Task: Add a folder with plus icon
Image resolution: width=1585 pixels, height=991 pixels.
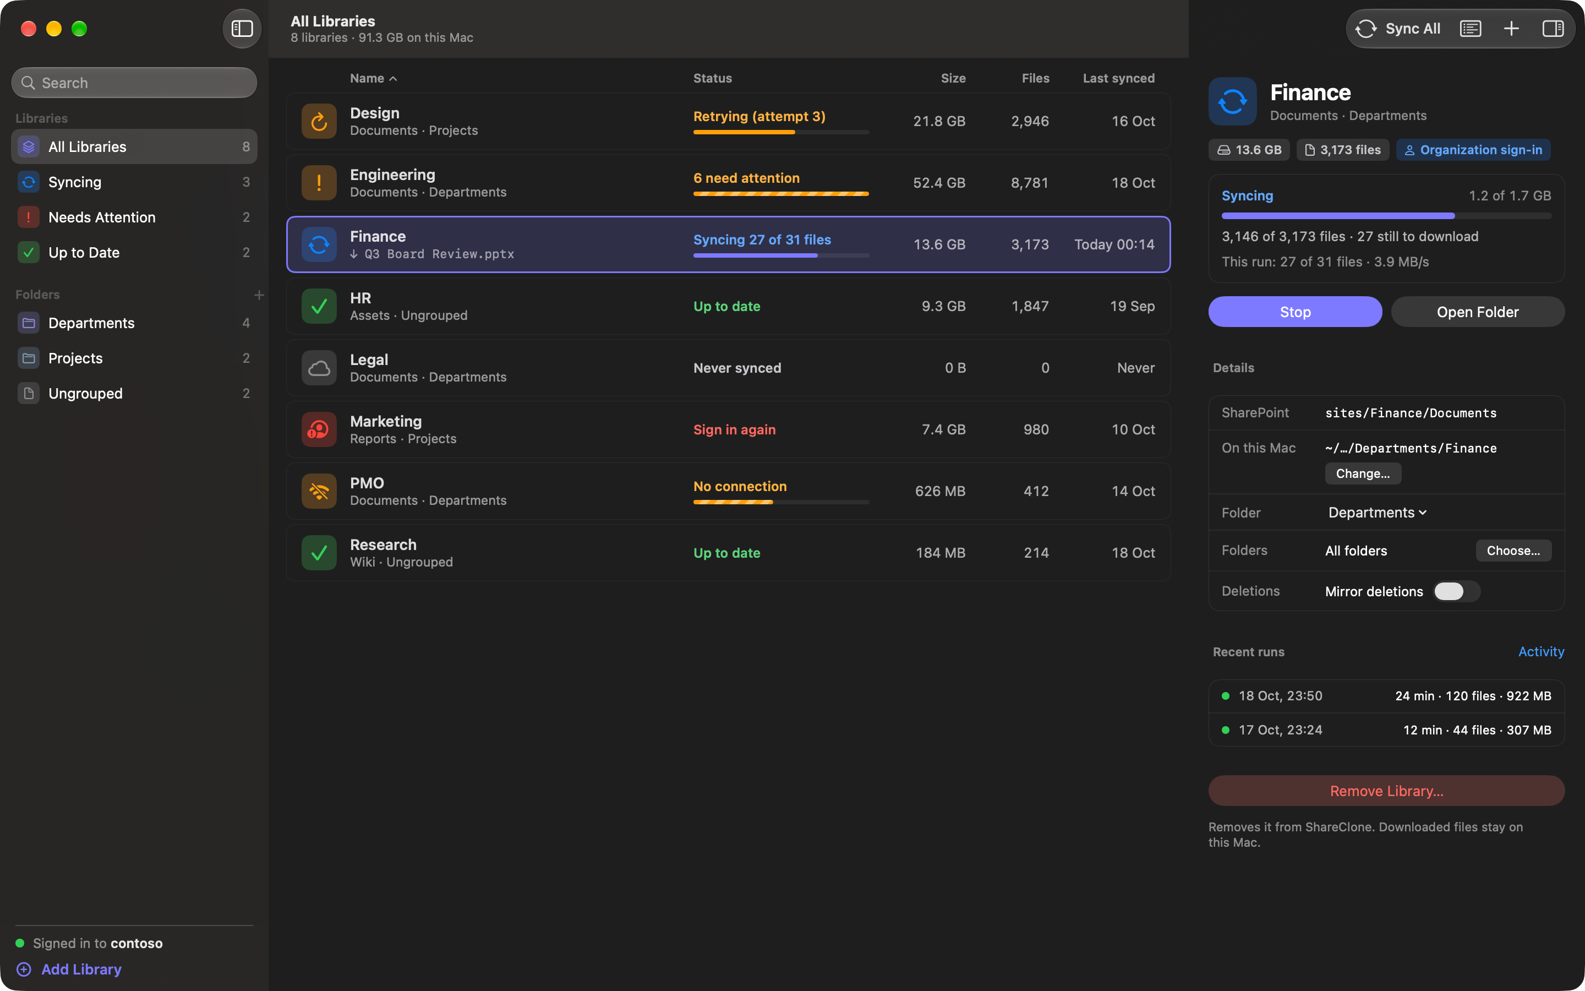Action: point(259,295)
